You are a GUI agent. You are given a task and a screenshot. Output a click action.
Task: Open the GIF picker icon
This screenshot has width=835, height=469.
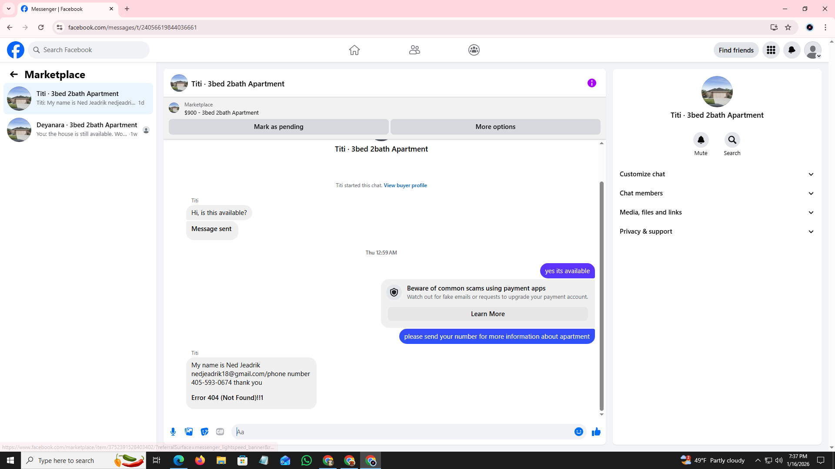[220, 432]
